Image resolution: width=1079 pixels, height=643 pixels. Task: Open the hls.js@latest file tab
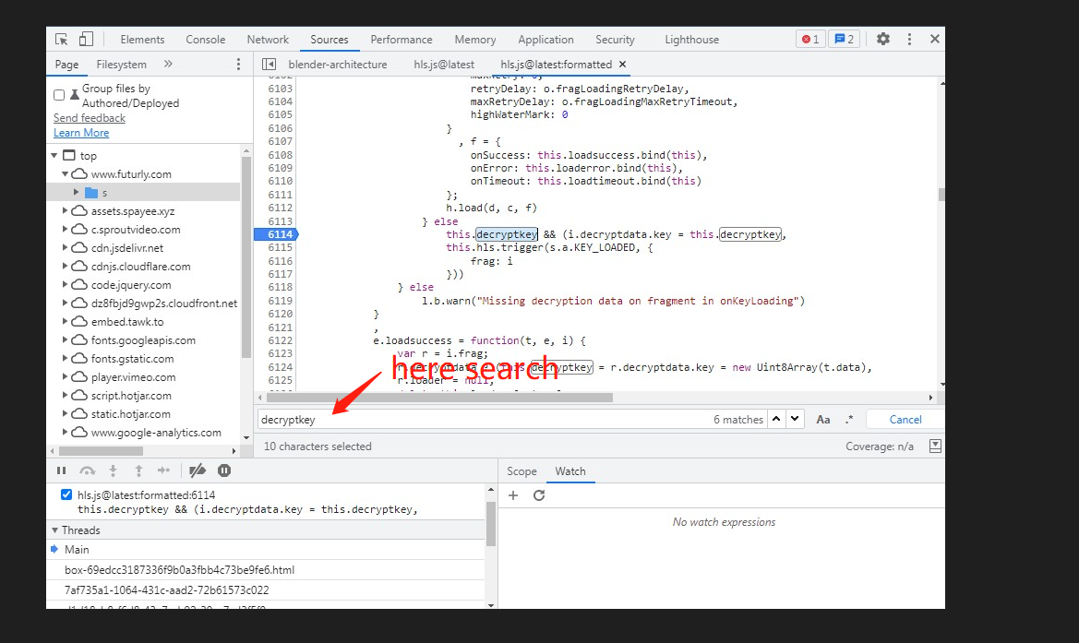444,64
